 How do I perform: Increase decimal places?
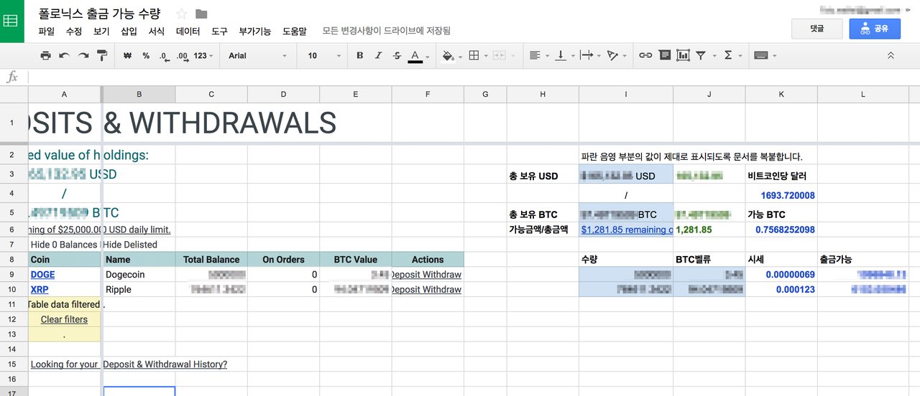click(182, 55)
